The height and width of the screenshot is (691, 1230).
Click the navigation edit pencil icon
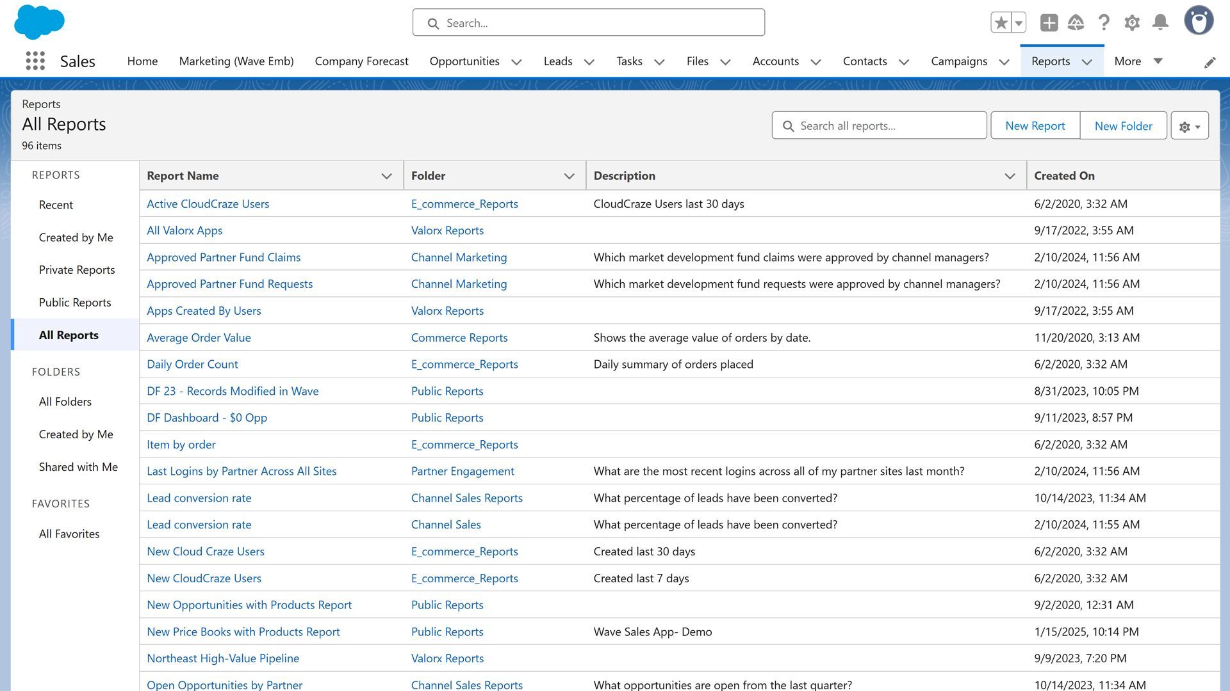point(1210,61)
